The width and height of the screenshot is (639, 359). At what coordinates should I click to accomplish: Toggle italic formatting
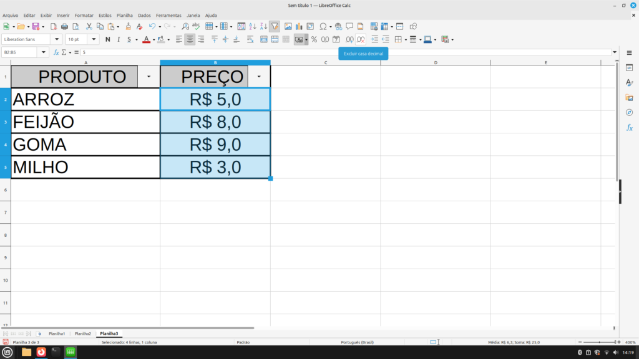[x=118, y=39]
